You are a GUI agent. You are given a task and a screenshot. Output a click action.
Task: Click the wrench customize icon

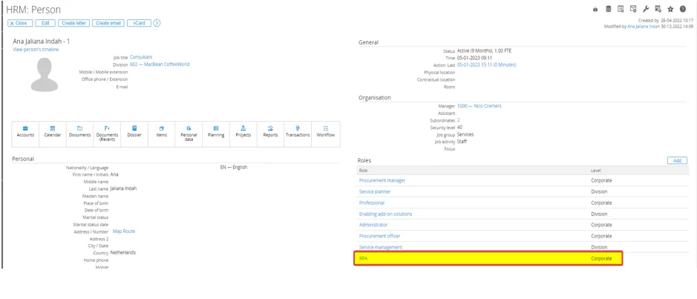pos(646,10)
